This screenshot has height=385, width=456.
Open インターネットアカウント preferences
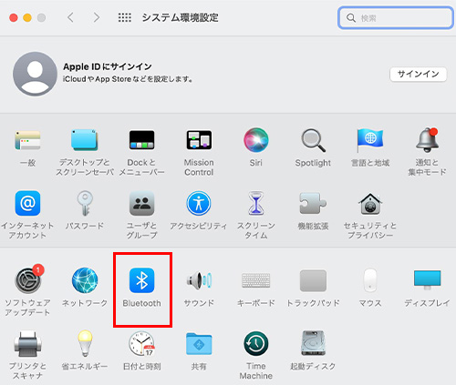[27, 203]
